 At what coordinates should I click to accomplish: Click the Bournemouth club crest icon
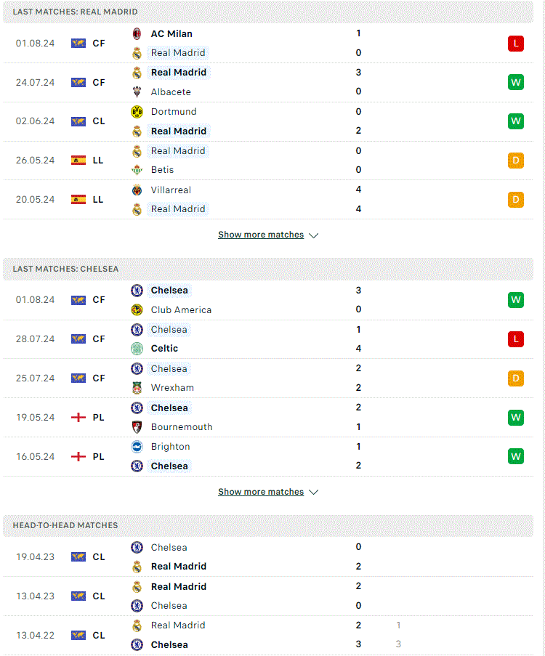coord(137,427)
